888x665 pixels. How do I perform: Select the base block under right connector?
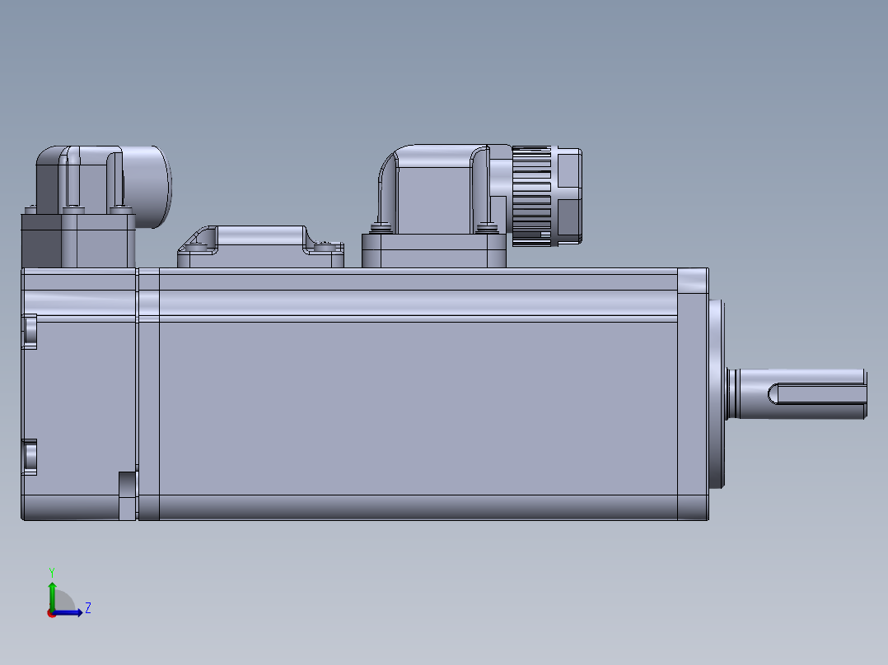[434, 251]
